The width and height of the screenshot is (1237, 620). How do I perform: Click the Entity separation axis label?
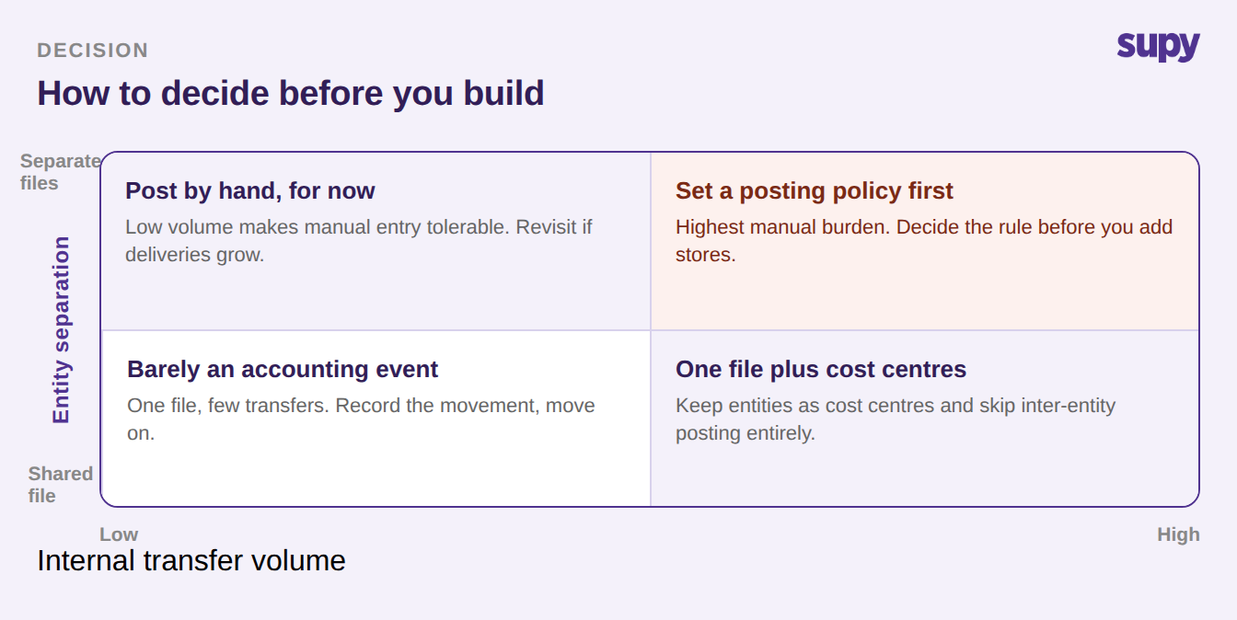[61, 329]
